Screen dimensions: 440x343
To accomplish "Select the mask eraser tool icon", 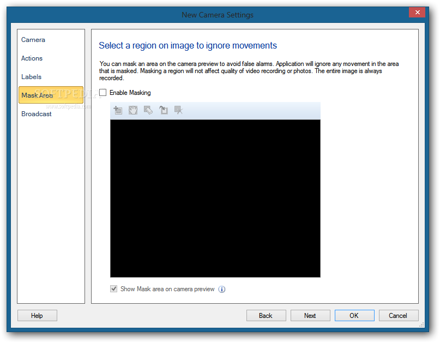I will [148, 110].
